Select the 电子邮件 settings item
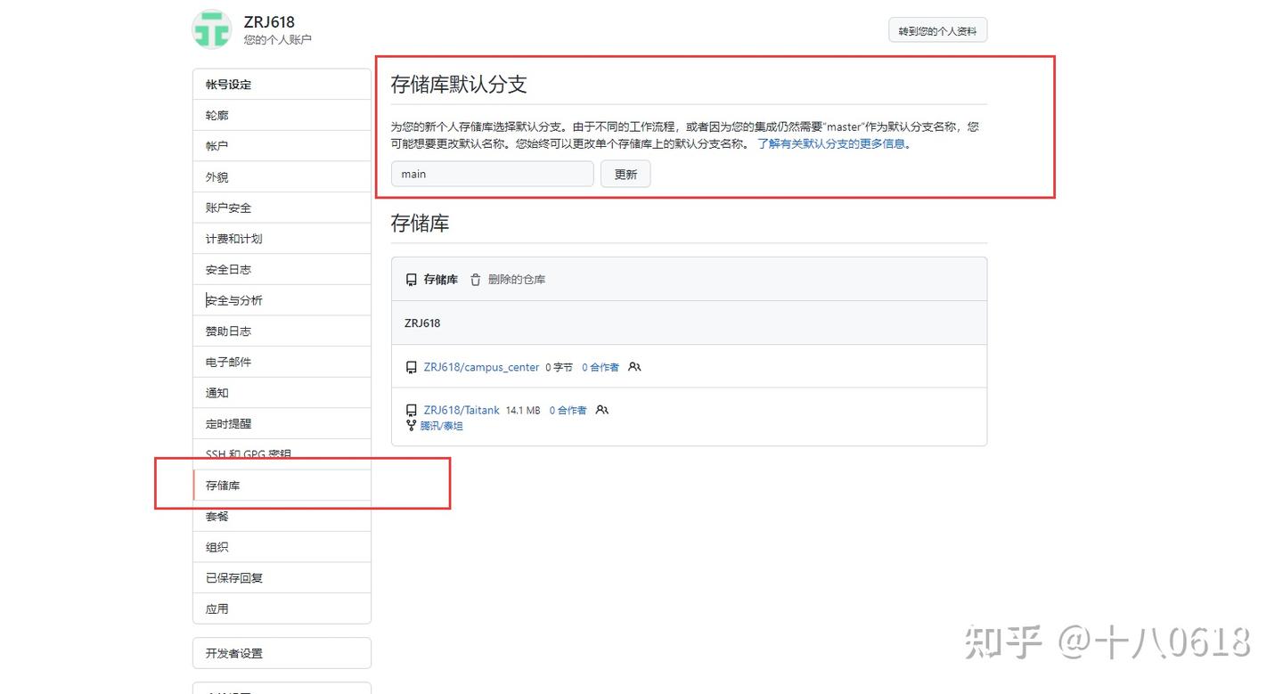Viewport: 1283px width, 694px height. point(282,362)
